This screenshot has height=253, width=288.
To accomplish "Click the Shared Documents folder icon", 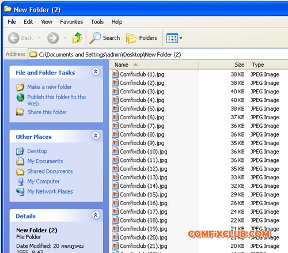I will (20, 172).
